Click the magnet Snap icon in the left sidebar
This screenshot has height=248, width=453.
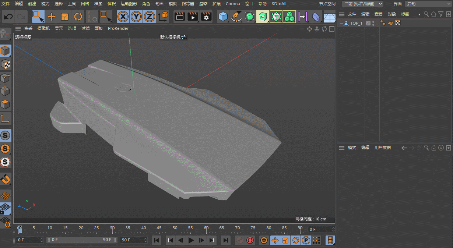point(6,179)
